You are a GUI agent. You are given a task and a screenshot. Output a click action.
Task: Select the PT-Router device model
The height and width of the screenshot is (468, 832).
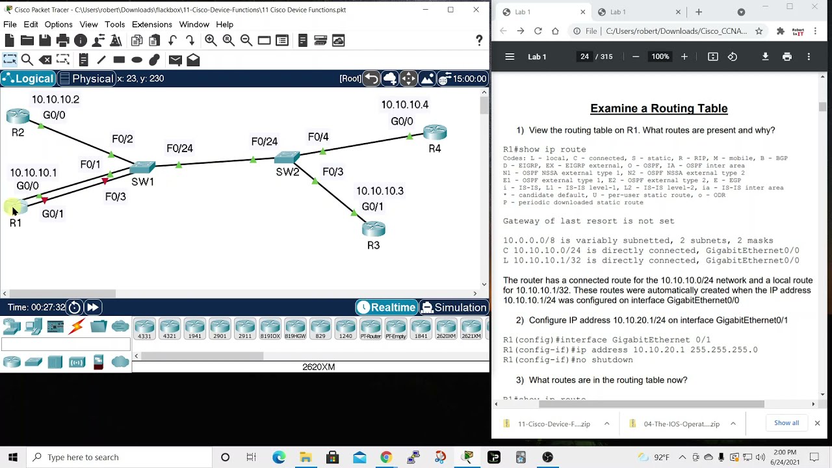point(370,329)
